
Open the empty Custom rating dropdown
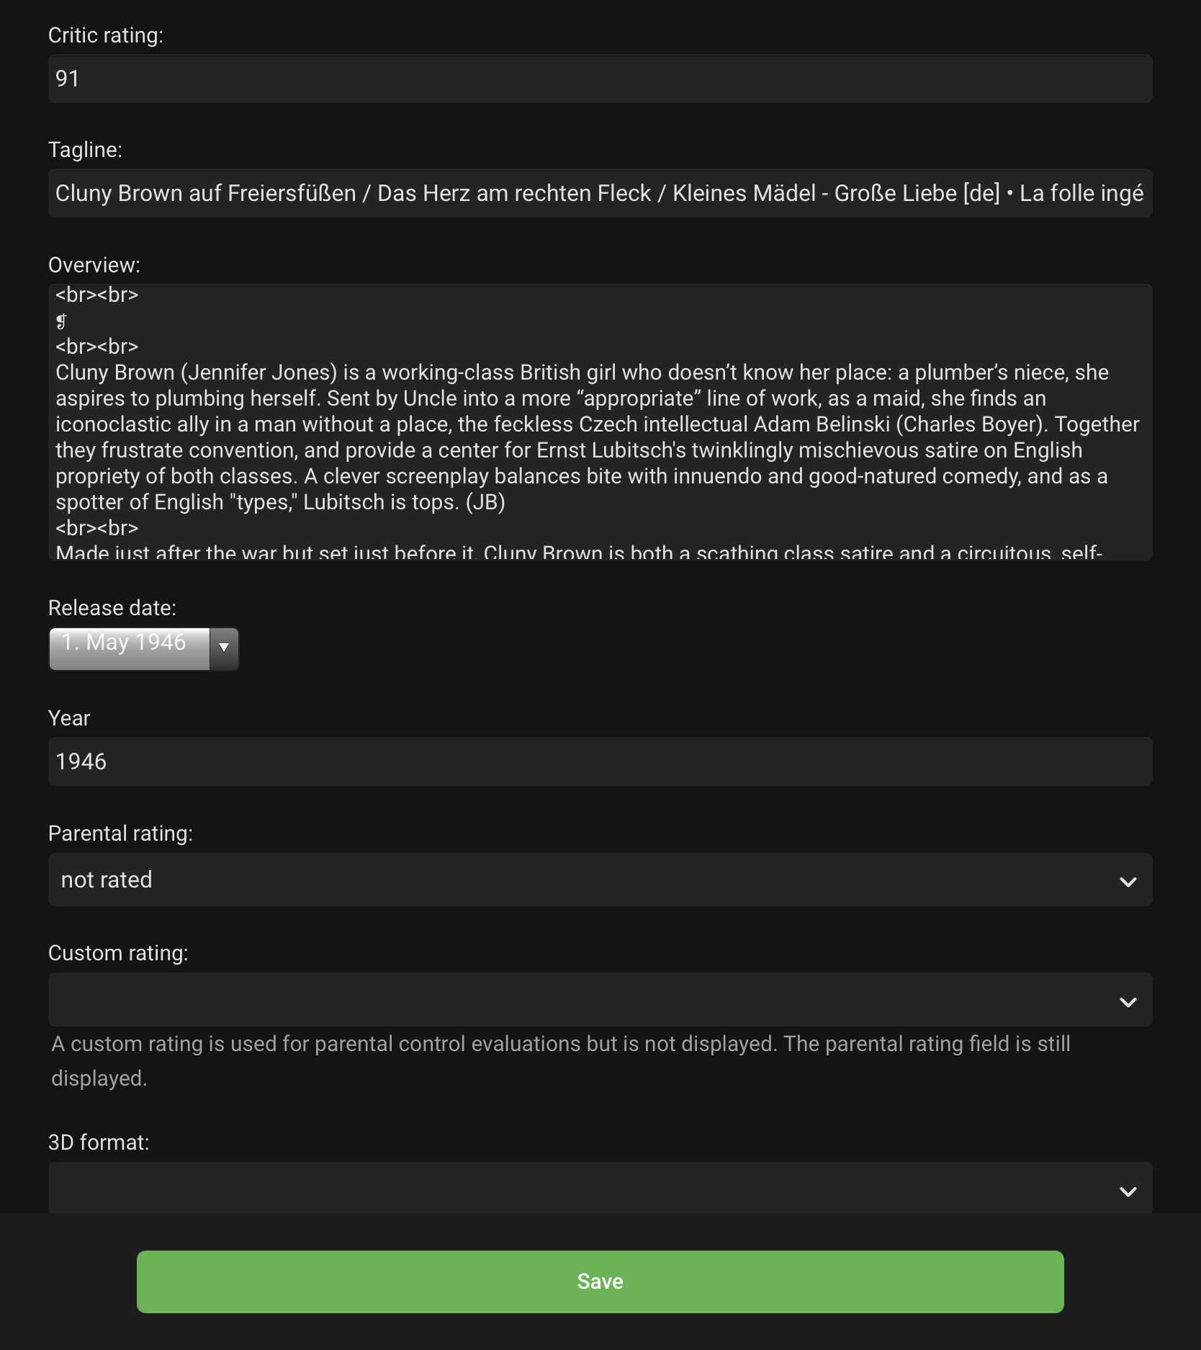coord(600,1000)
